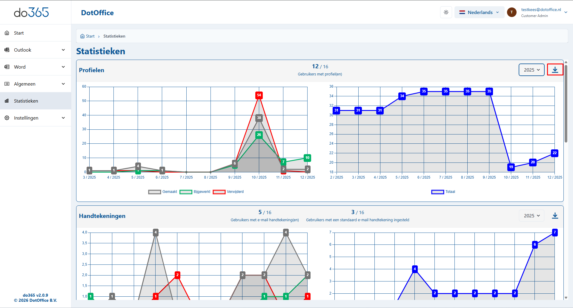Toggle light/dark theme sun icon

pyautogui.click(x=446, y=12)
